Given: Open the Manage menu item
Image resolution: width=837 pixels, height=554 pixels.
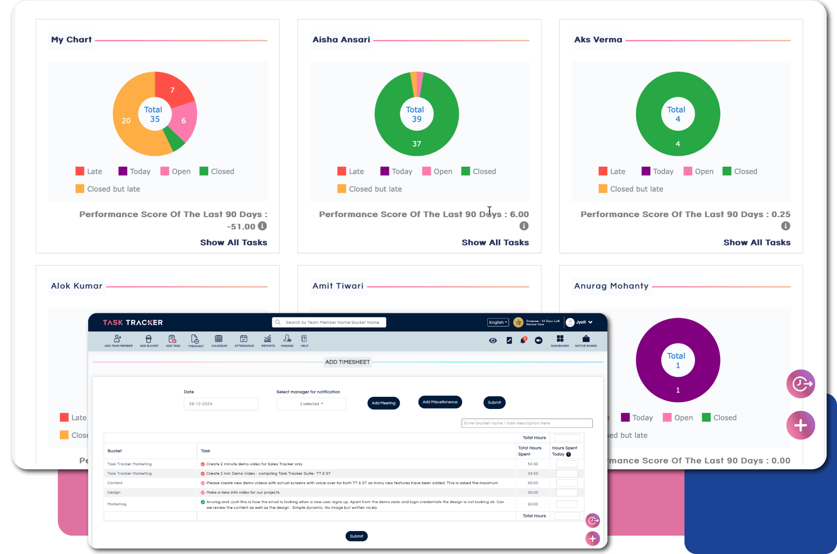Looking at the screenshot, I should (x=287, y=341).
